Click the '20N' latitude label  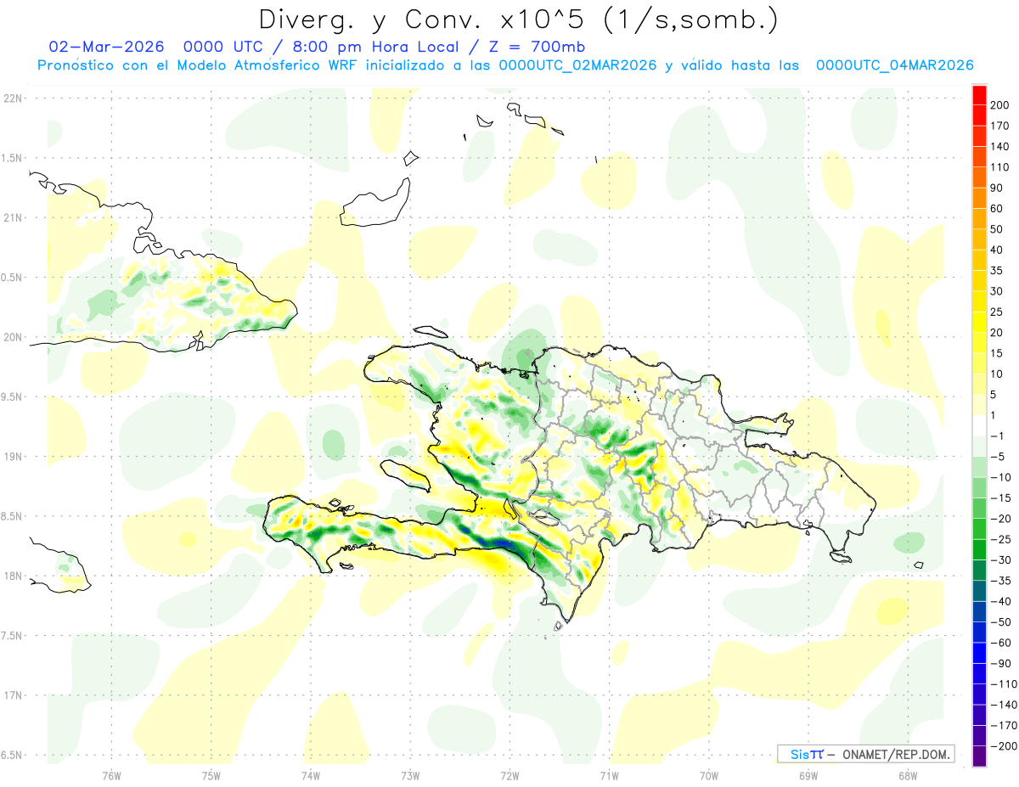tap(13, 337)
